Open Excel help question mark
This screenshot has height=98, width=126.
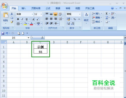(x=112, y=8)
